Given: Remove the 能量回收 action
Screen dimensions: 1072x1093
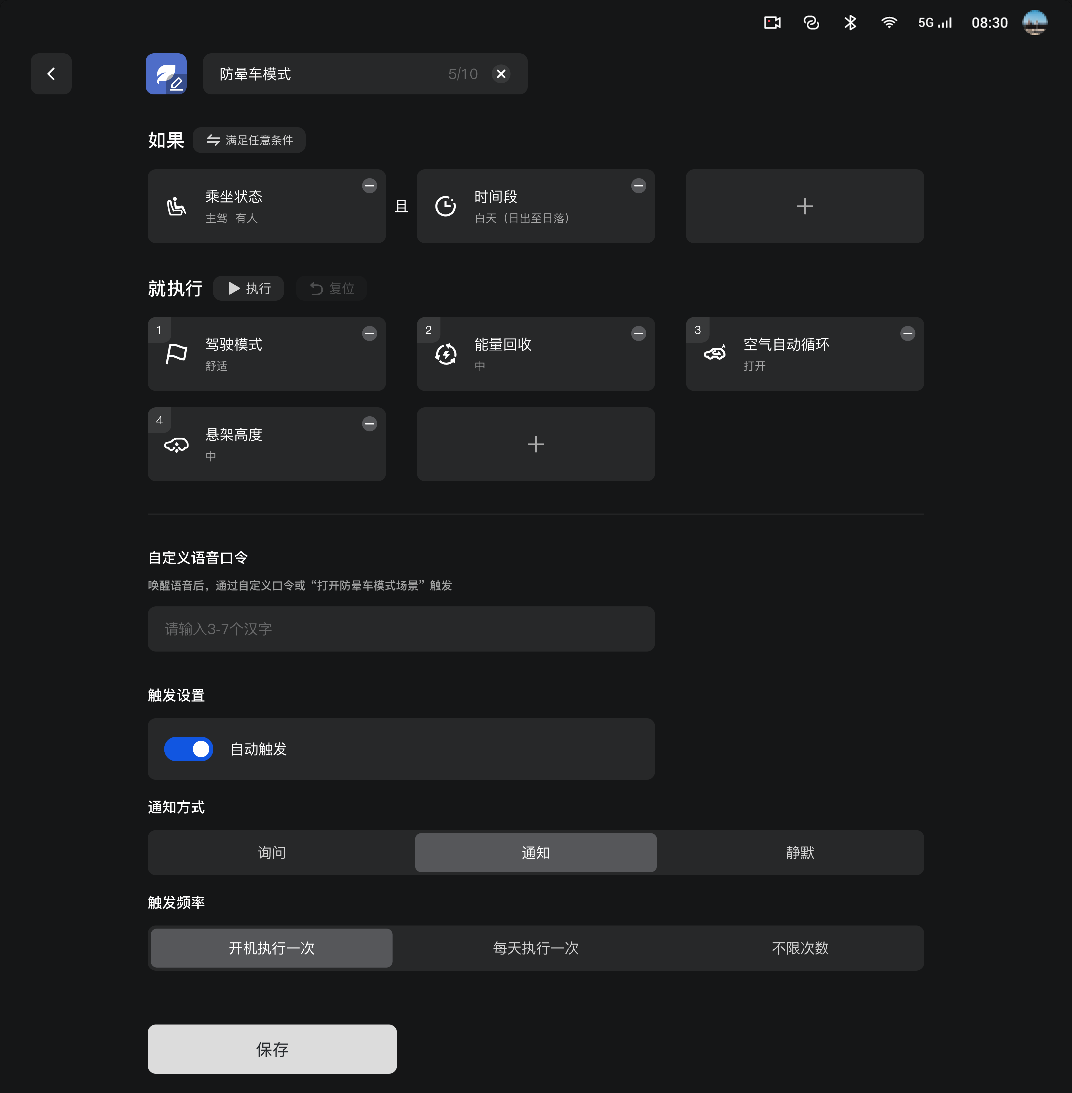Looking at the screenshot, I should tap(639, 333).
